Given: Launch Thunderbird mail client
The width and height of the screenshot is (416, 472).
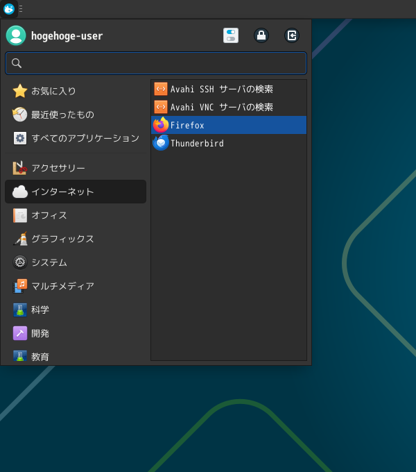Looking at the screenshot, I should [x=229, y=143].
